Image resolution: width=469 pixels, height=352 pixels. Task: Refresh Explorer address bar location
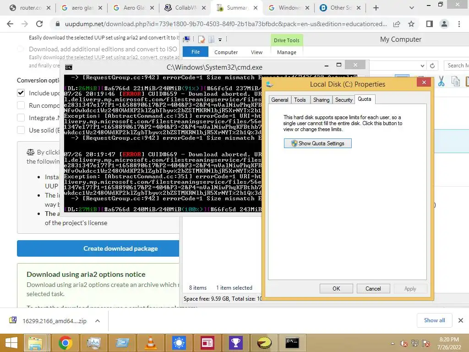432,66
